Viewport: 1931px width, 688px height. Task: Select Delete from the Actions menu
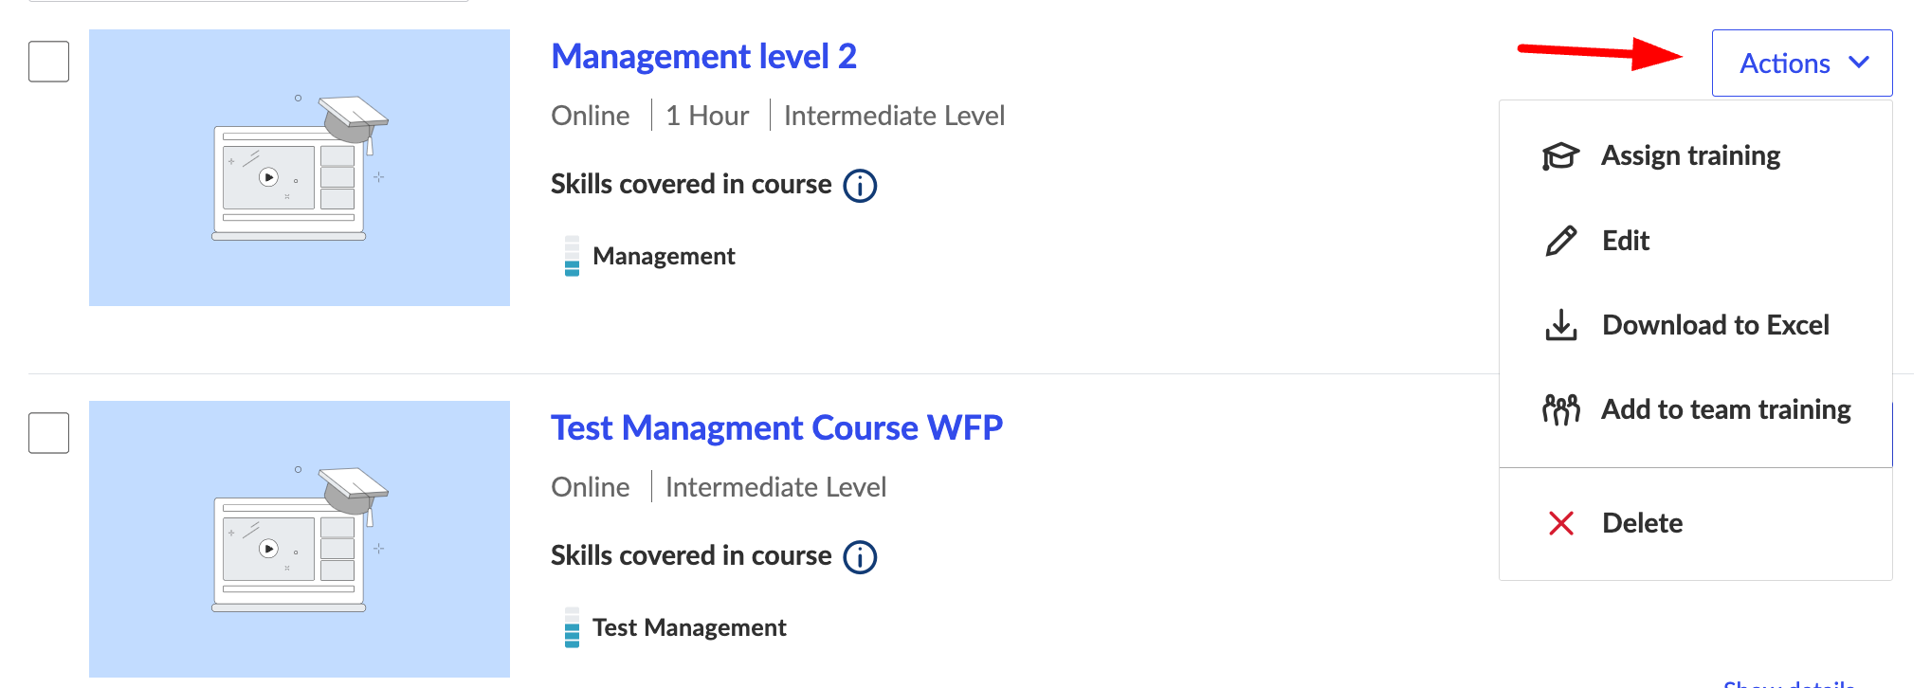1642,523
